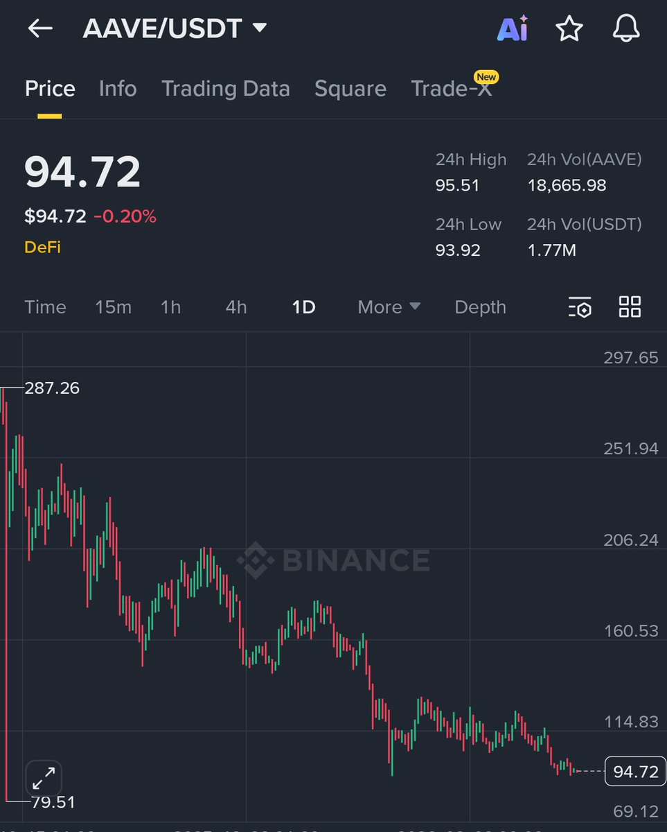667x832 pixels.
Task: Tap the 287.26 chart high marker
Action: (x=52, y=388)
